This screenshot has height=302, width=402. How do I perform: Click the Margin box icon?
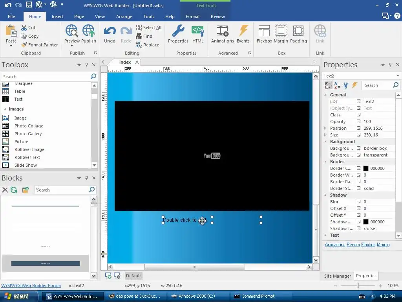[x=281, y=31]
